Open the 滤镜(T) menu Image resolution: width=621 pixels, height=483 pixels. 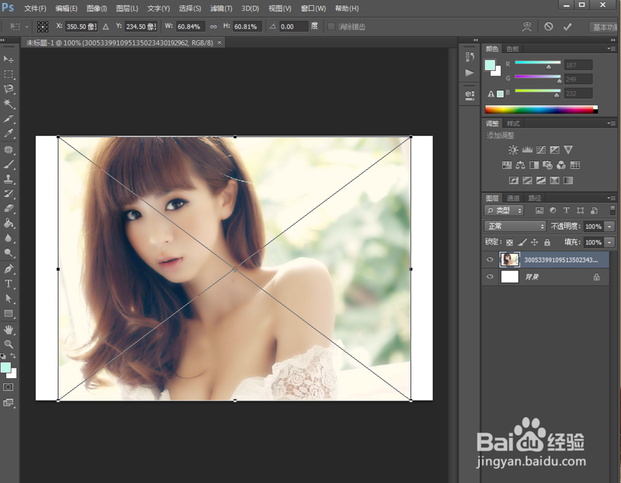(221, 8)
